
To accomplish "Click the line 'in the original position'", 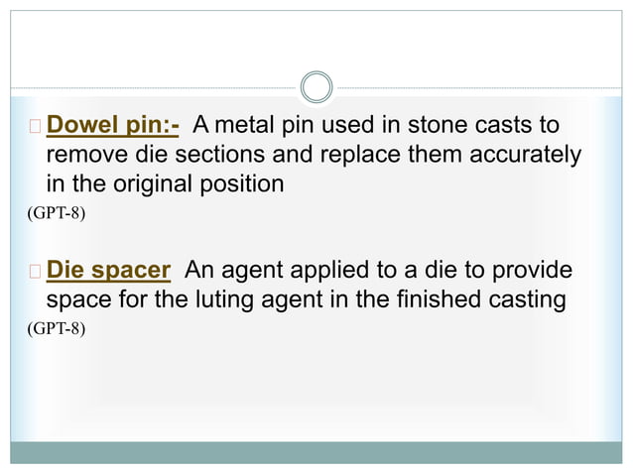I will coord(164,183).
